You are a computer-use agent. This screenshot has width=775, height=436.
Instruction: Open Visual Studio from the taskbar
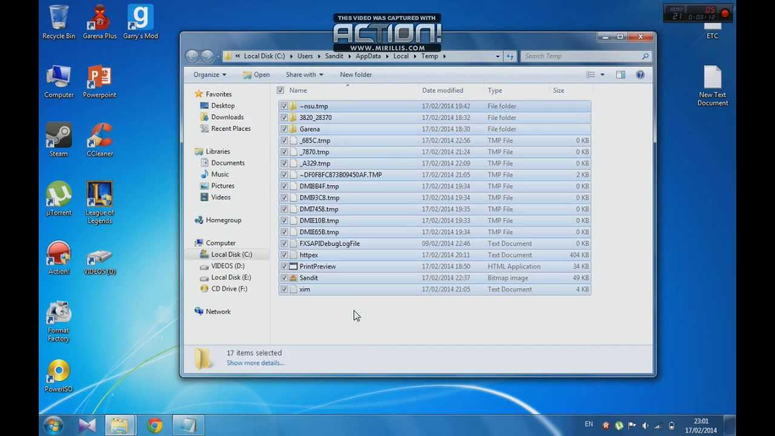click(87, 426)
